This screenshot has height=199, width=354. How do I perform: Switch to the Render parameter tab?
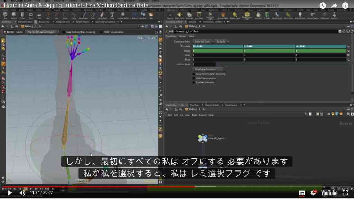tap(183, 36)
